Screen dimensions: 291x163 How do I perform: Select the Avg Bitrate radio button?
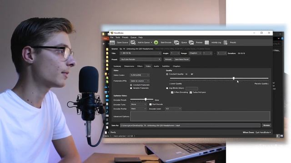point(167,88)
